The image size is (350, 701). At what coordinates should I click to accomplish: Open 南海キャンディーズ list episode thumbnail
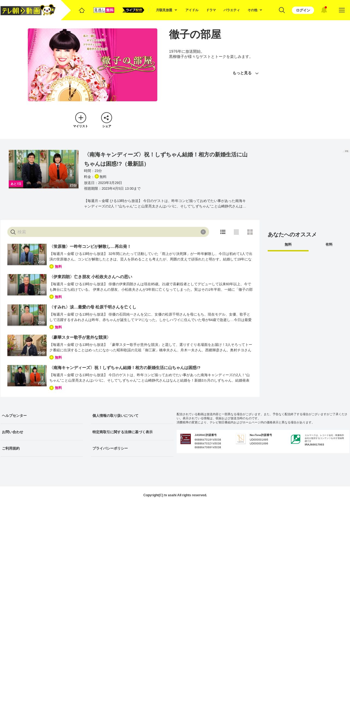[27, 376]
